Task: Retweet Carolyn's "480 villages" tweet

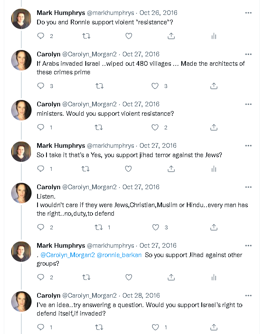Action: (99, 86)
